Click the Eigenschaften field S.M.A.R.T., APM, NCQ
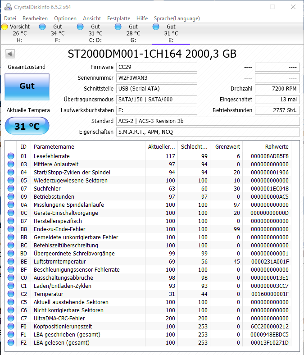 click(x=208, y=132)
